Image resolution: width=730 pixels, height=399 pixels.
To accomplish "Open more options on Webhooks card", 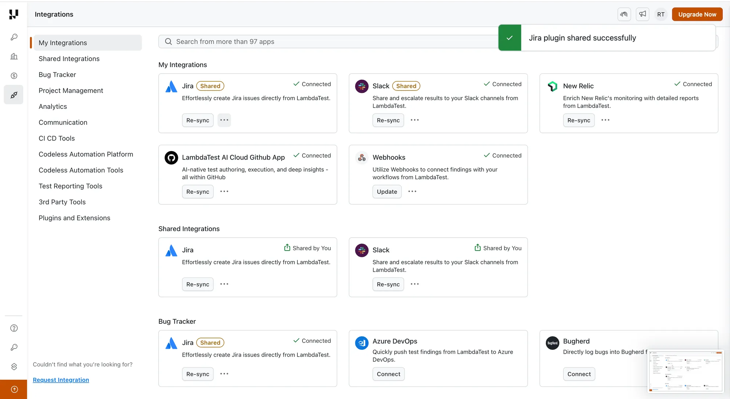I will click(x=412, y=192).
